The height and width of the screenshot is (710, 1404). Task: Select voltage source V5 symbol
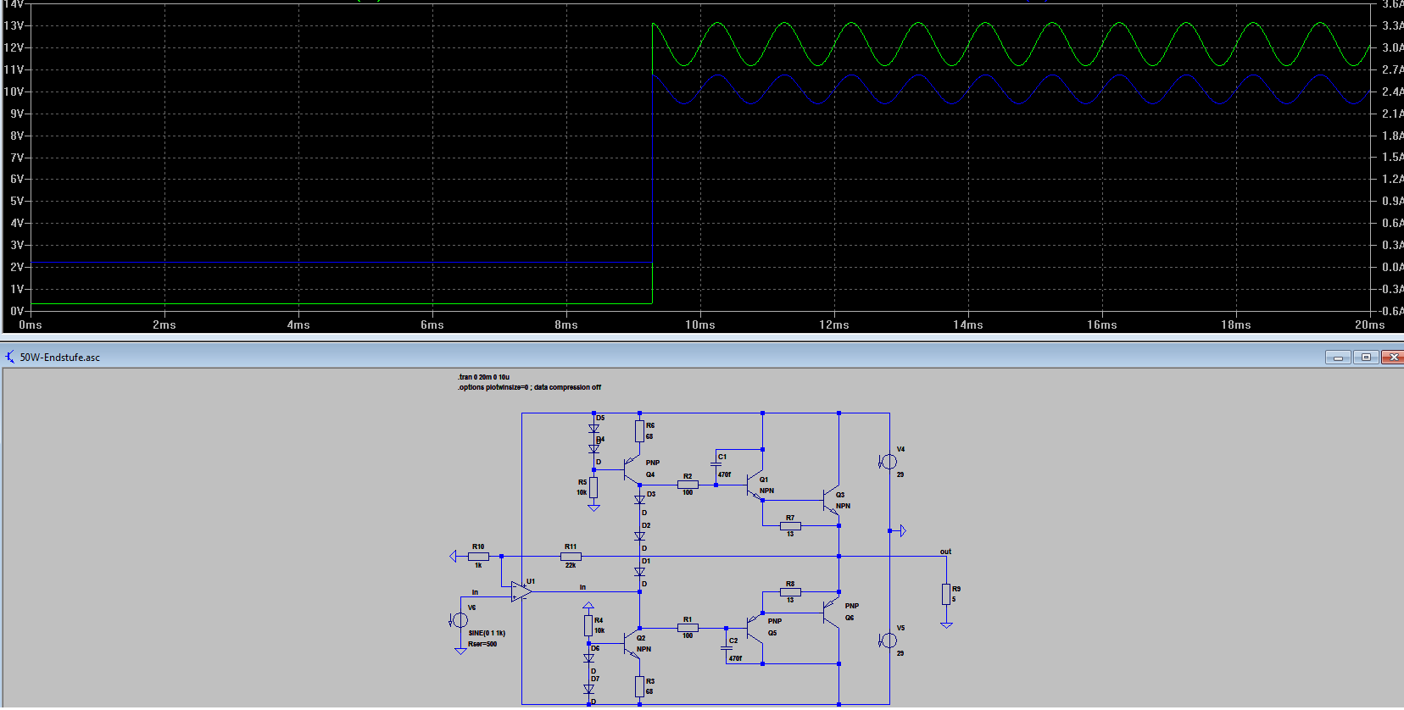pyautogui.click(x=889, y=641)
